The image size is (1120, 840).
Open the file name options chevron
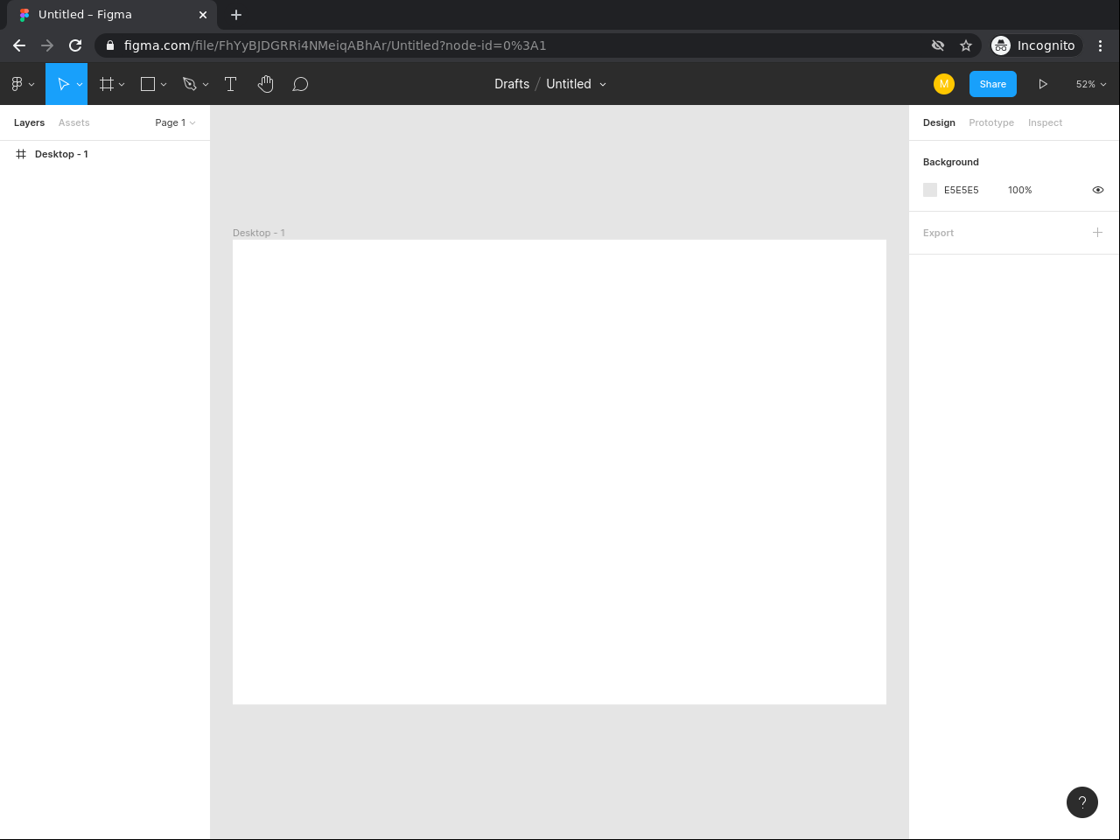coord(603,85)
